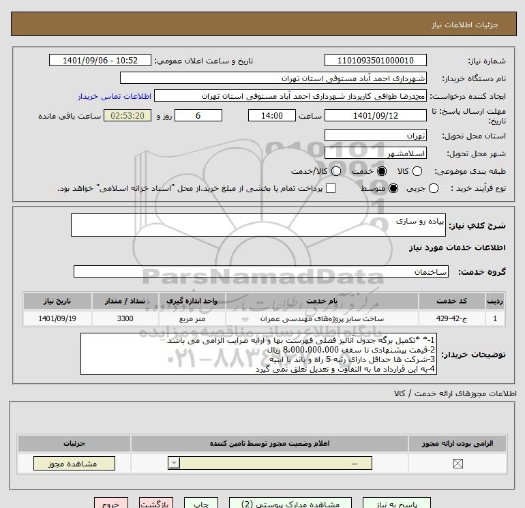Image resolution: width=525 pixels, height=508 pixels.
Task: Click the need number field 1101093501000010
Action: coord(375,60)
